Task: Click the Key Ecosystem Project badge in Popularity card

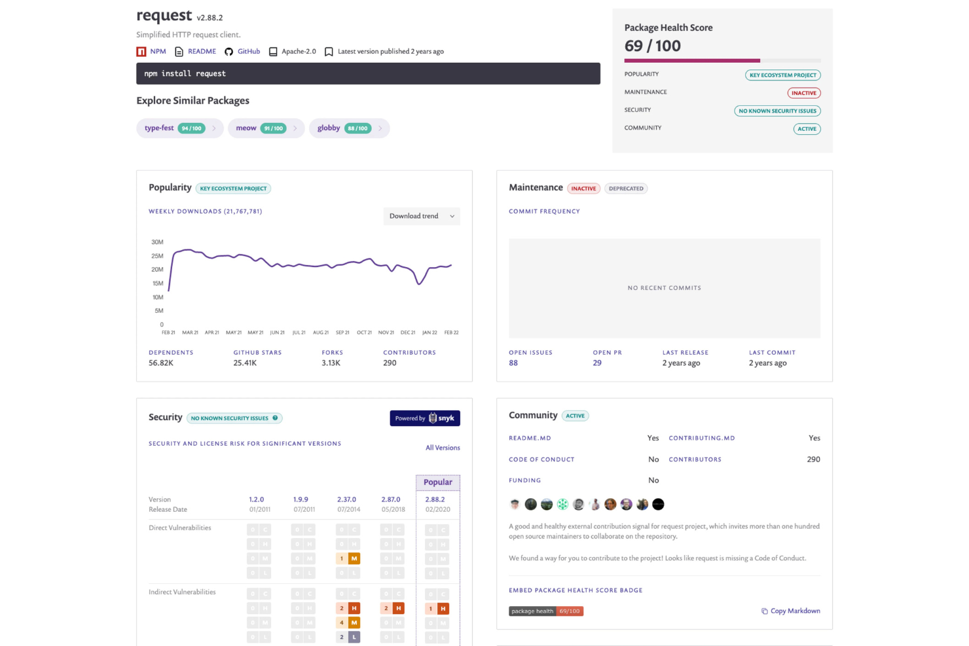Action: [x=233, y=188]
